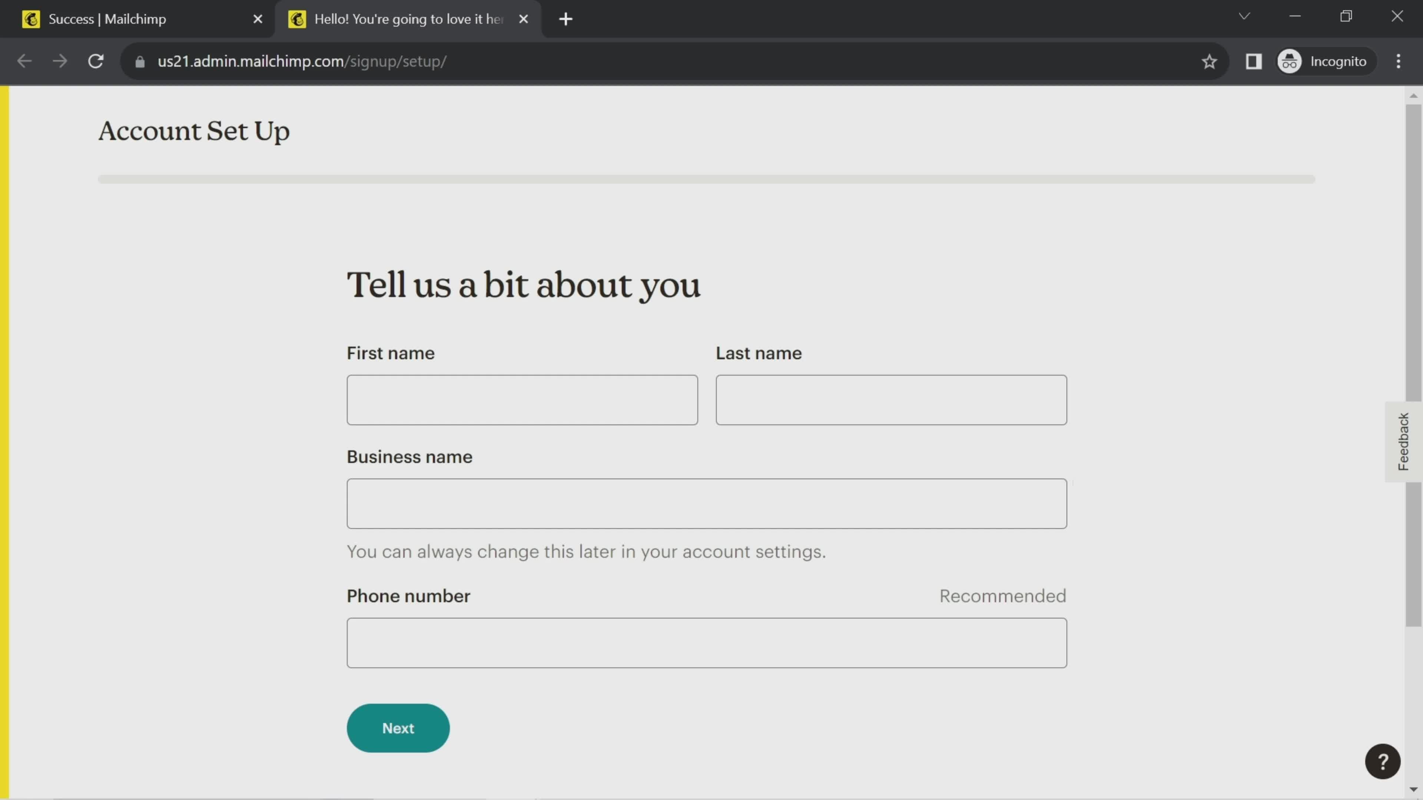Click the Phone number input field
This screenshot has height=800, width=1423.
point(707,643)
